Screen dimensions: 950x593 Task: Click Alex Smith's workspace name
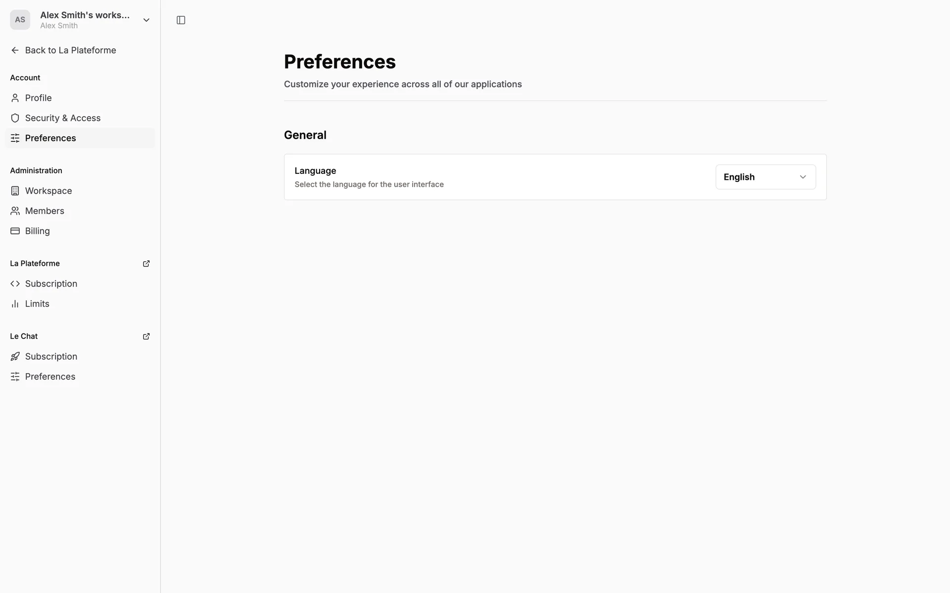click(85, 15)
